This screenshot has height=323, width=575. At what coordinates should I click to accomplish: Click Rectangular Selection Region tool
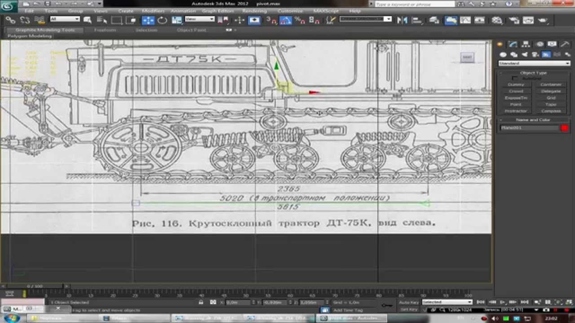coord(117,20)
